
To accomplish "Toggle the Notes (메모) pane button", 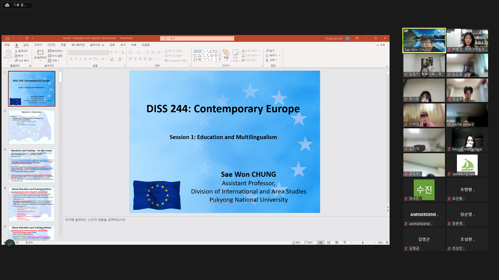I will tap(296, 243).
